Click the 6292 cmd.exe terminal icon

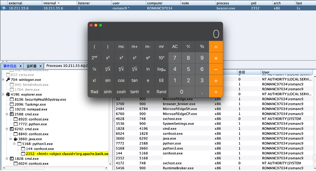(12, 129)
